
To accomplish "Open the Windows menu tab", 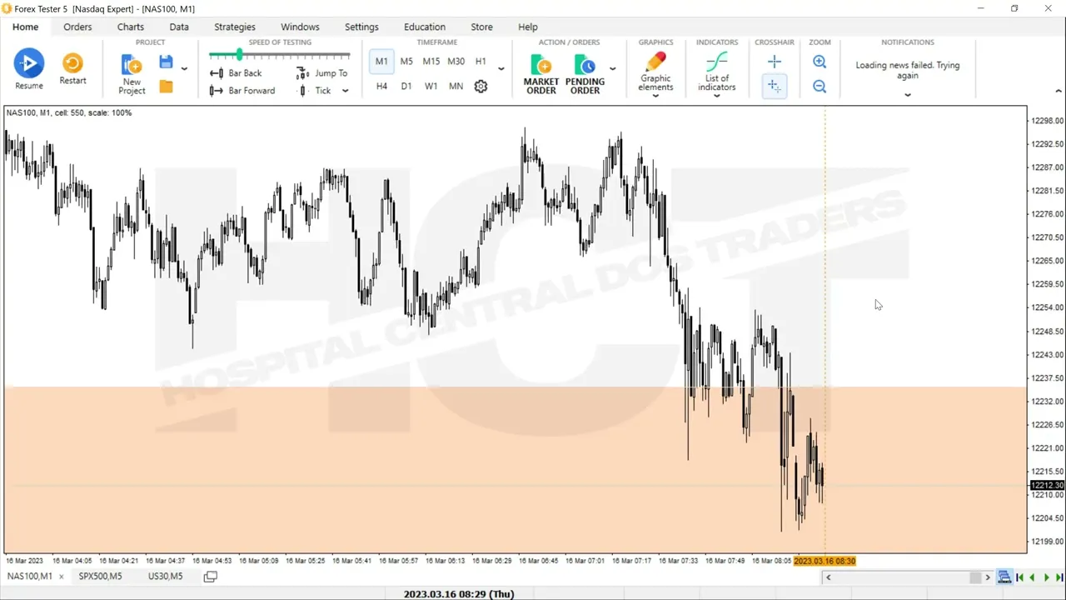I will tap(300, 27).
